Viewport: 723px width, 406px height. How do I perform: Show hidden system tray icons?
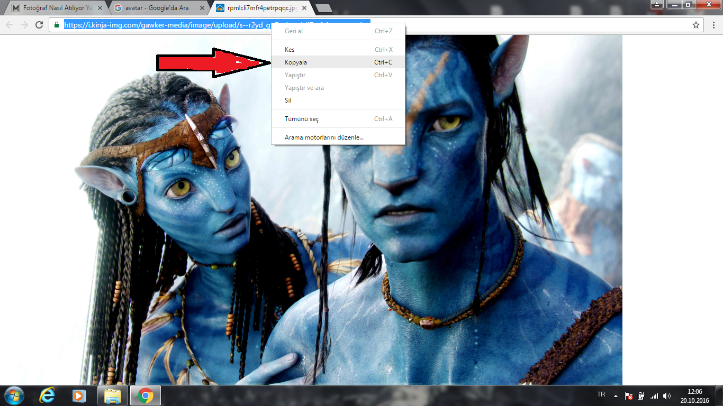tap(616, 395)
